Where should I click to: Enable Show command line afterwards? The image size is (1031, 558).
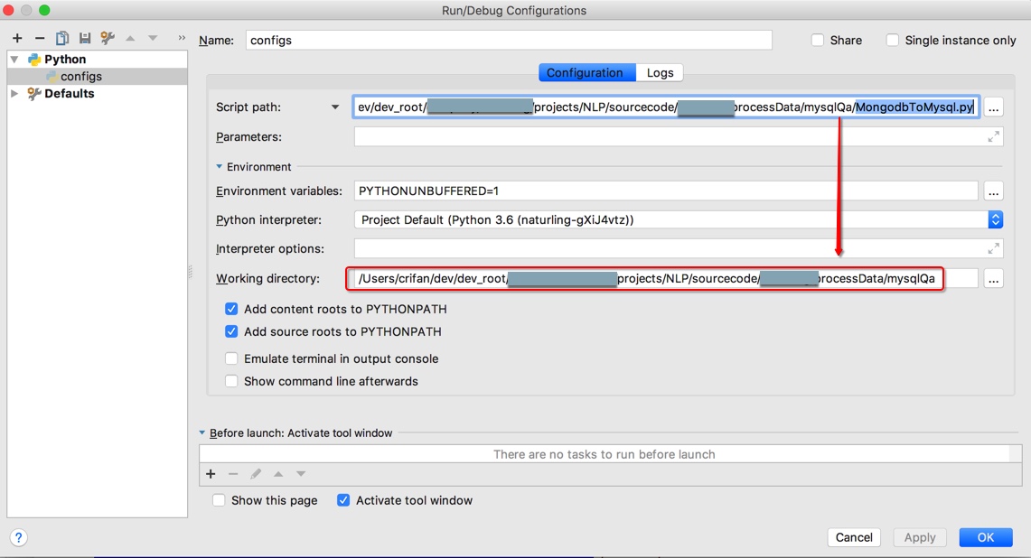231,381
